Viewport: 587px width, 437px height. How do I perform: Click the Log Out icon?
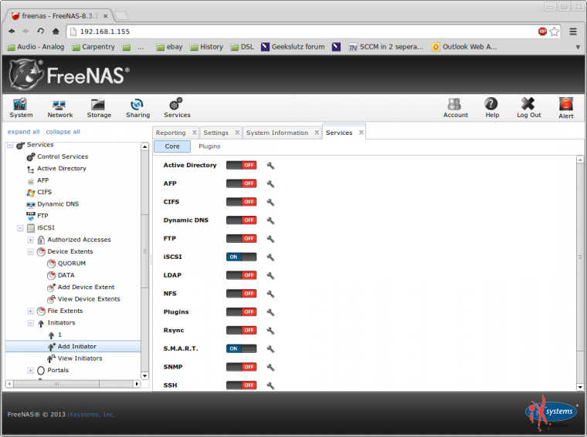point(528,108)
